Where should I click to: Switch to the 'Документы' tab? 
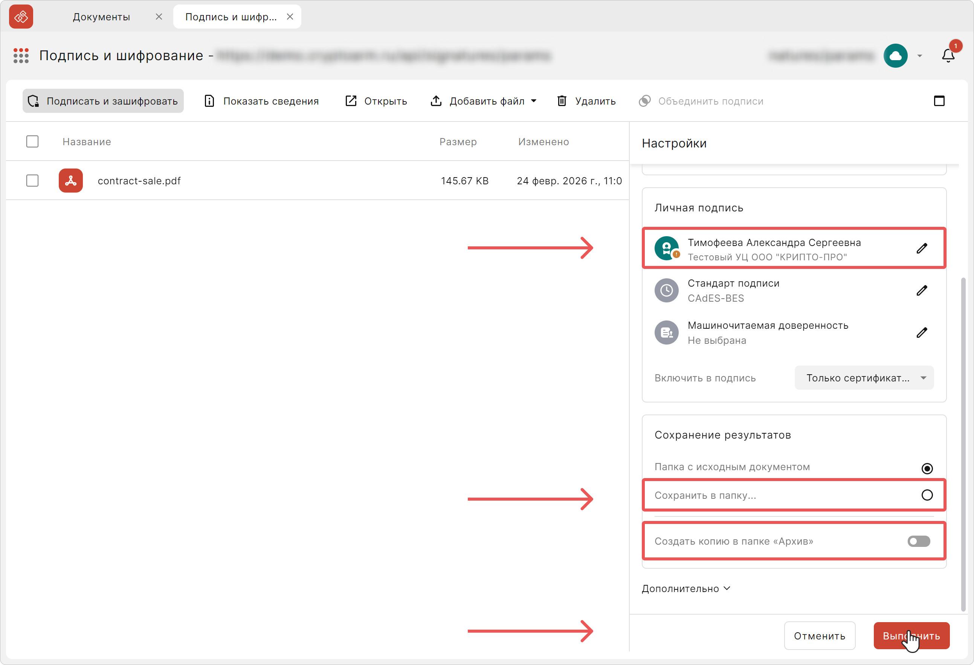click(x=101, y=17)
